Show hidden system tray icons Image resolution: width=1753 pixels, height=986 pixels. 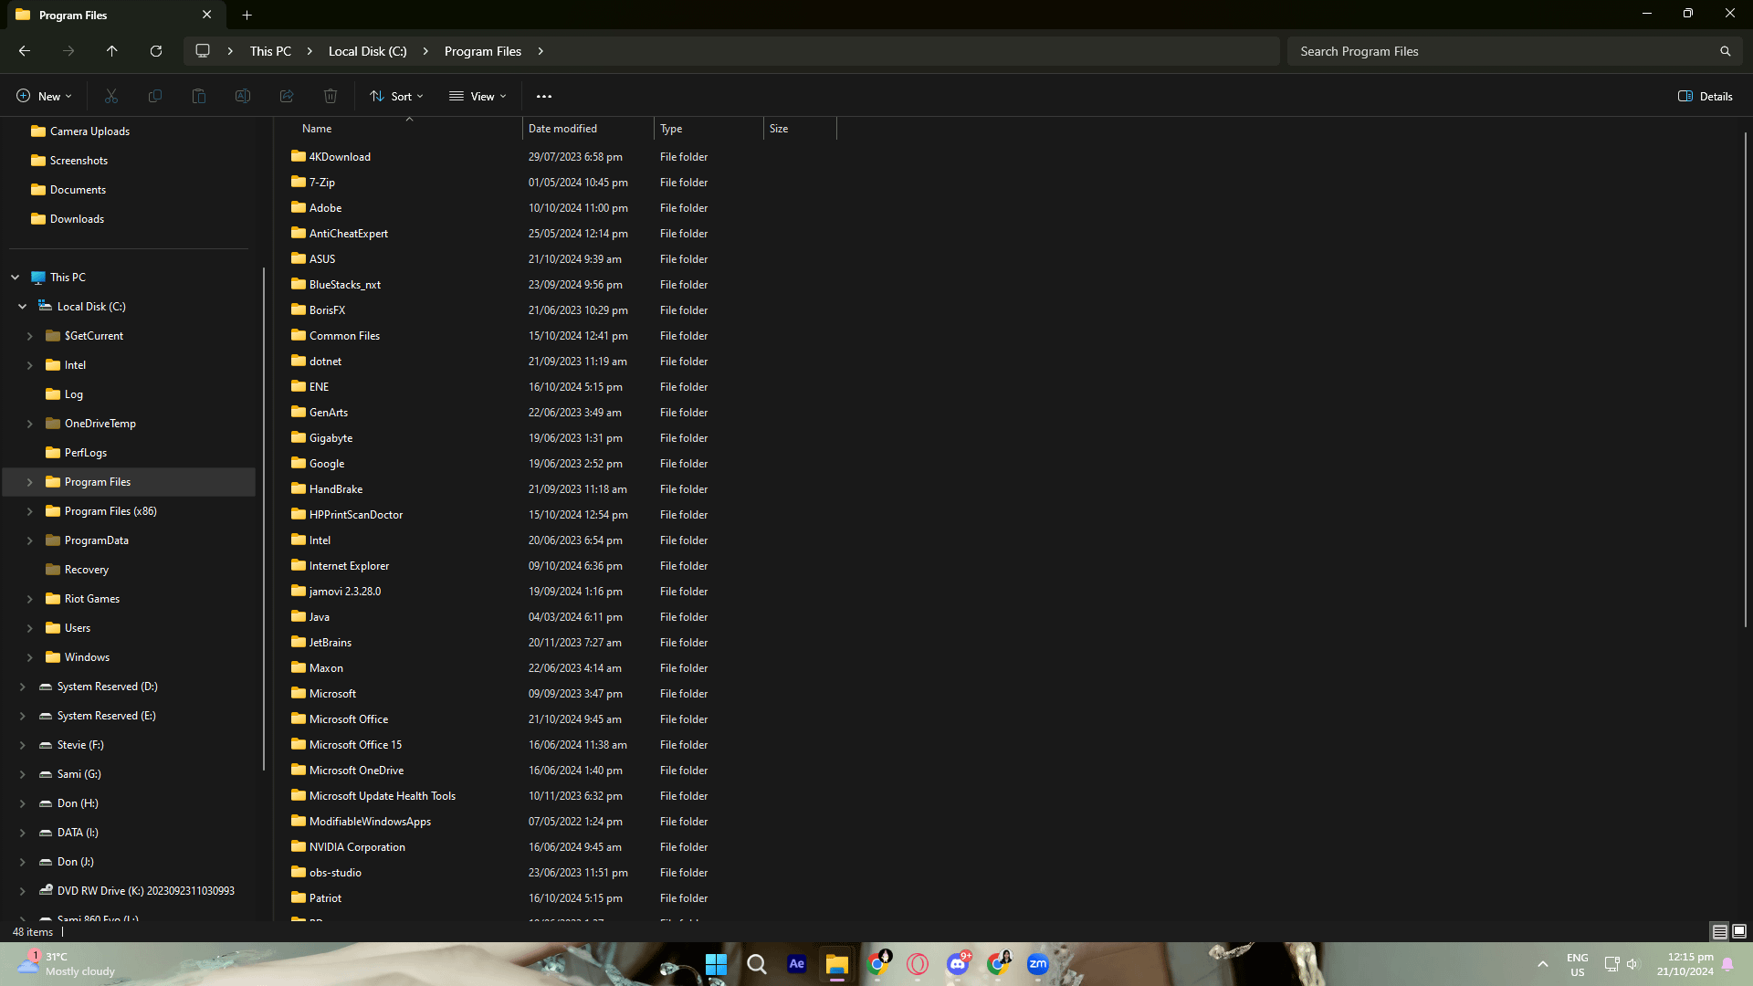coord(1543,964)
